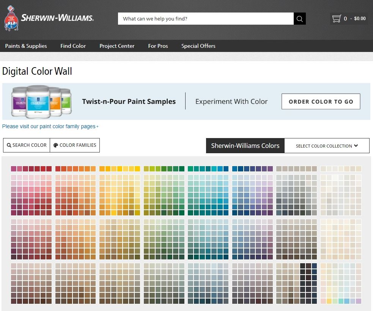Click the ORDER COLOR TO GO button

pos(321,101)
